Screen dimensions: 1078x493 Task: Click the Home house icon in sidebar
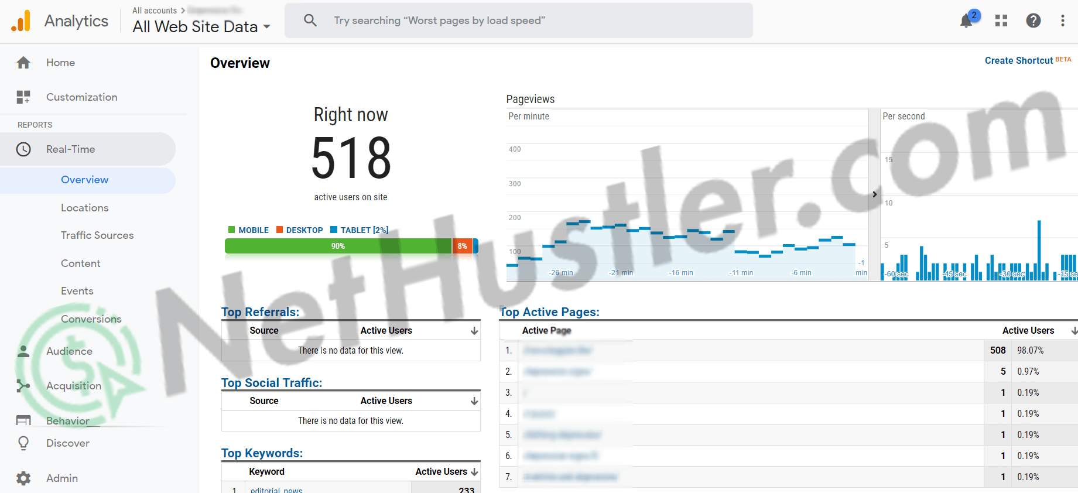[23, 63]
